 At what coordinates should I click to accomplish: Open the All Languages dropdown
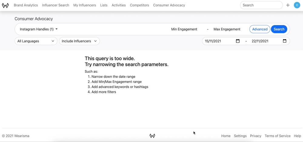coord(36,41)
